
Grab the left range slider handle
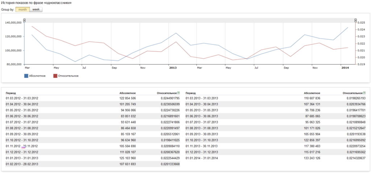pos(24,21)
